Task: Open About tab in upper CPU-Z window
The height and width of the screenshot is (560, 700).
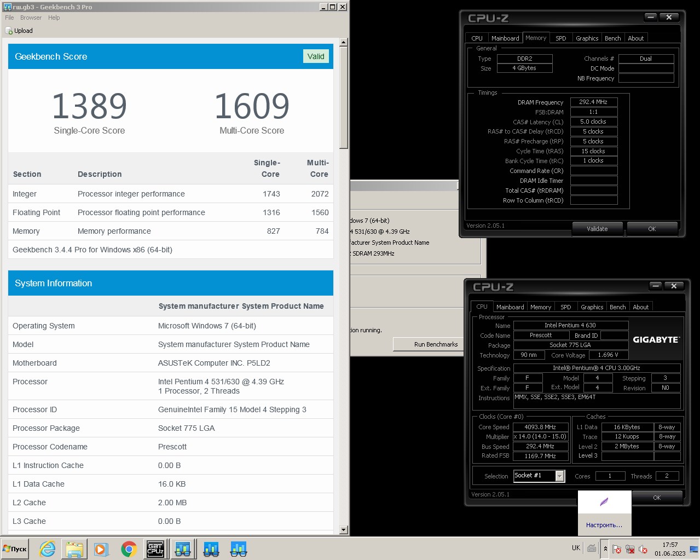Action: click(x=635, y=38)
